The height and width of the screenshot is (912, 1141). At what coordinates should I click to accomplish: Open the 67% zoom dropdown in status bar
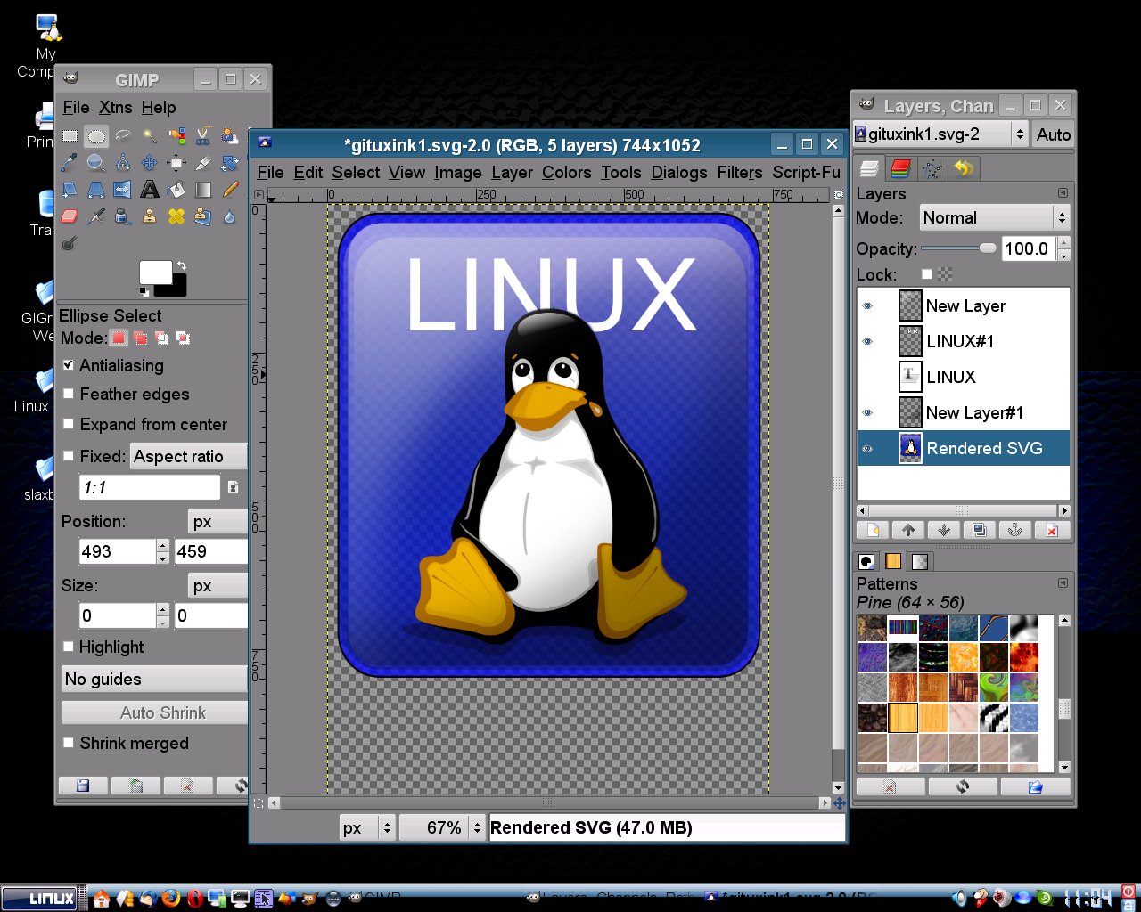[x=441, y=827]
